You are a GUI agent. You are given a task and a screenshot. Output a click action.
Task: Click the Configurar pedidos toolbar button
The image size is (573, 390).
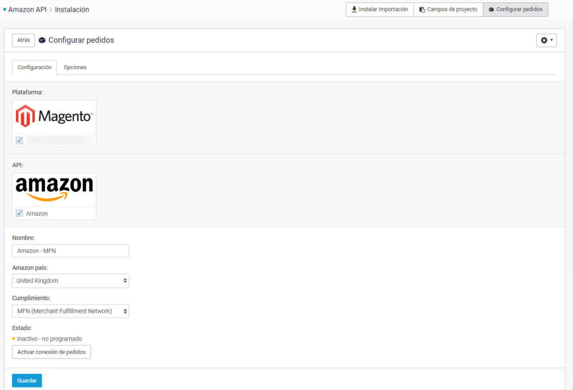pos(515,10)
